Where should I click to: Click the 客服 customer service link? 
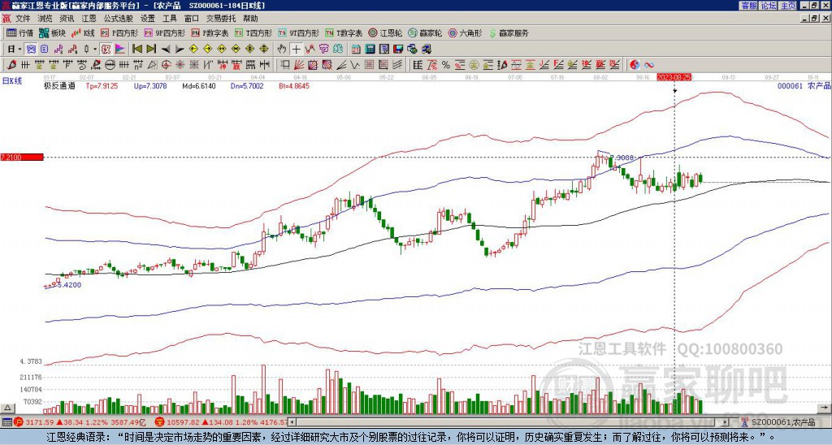(748, 6)
